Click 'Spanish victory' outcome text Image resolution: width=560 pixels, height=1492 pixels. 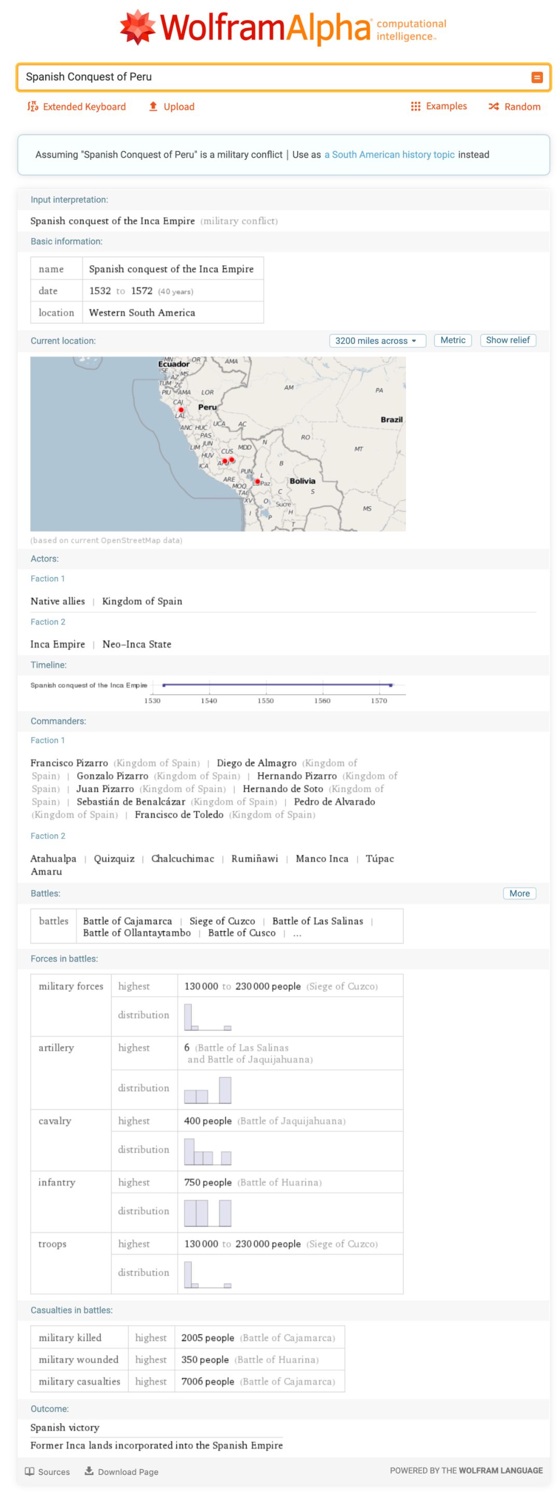64,1427
